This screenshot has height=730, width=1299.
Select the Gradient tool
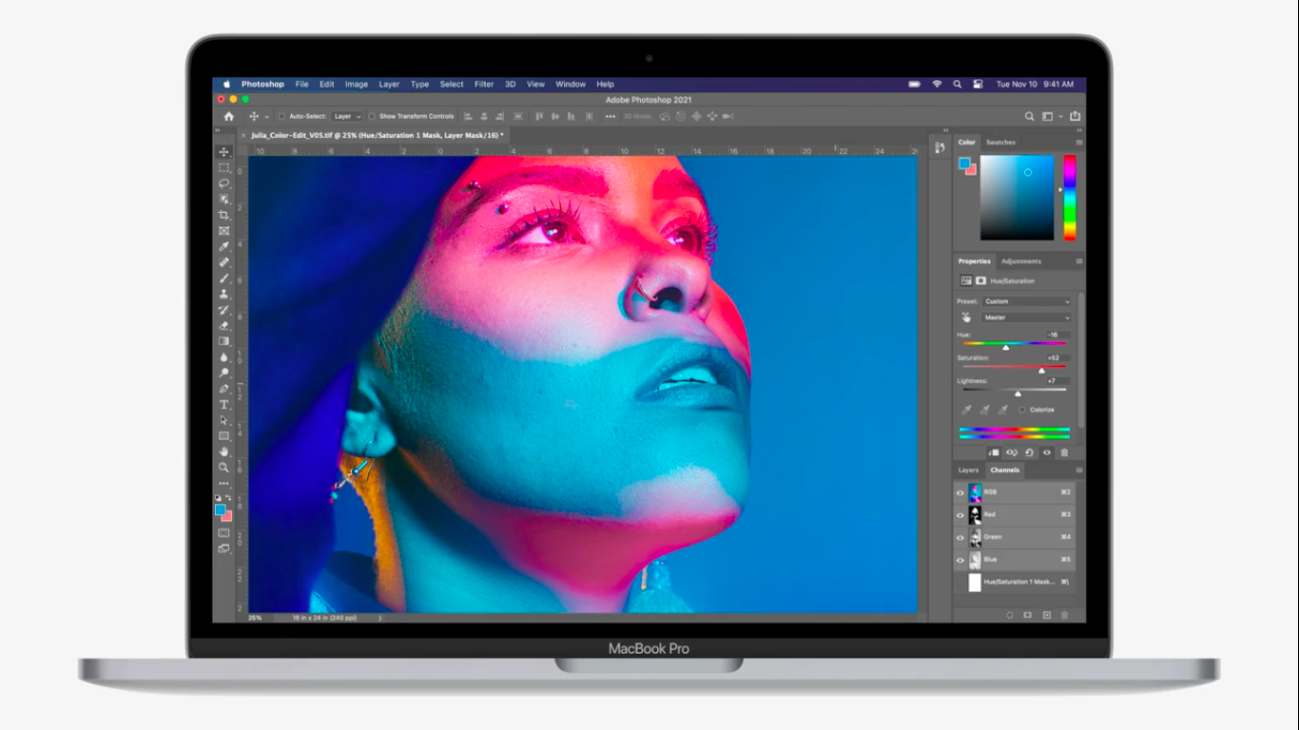[224, 341]
